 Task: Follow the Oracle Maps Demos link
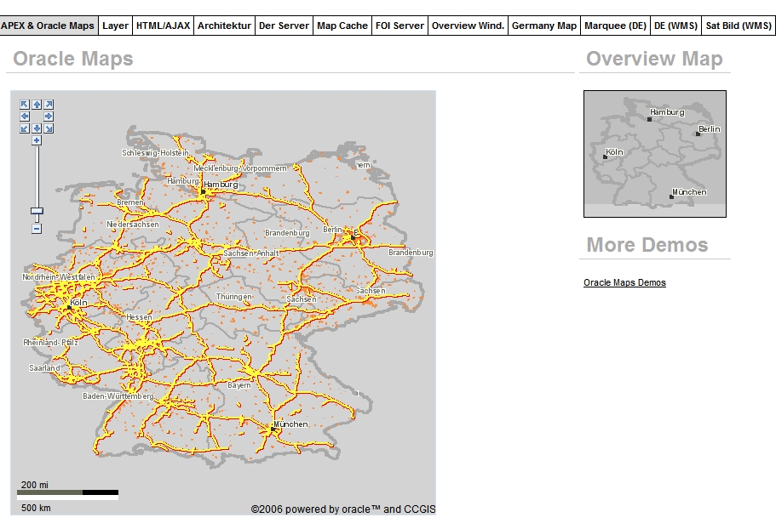pos(624,282)
